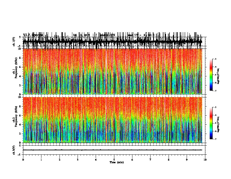Click ch.2 color bar '-7' label
Image resolution: width=231 pixels, height=179 pixels.
[x=215, y=139]
